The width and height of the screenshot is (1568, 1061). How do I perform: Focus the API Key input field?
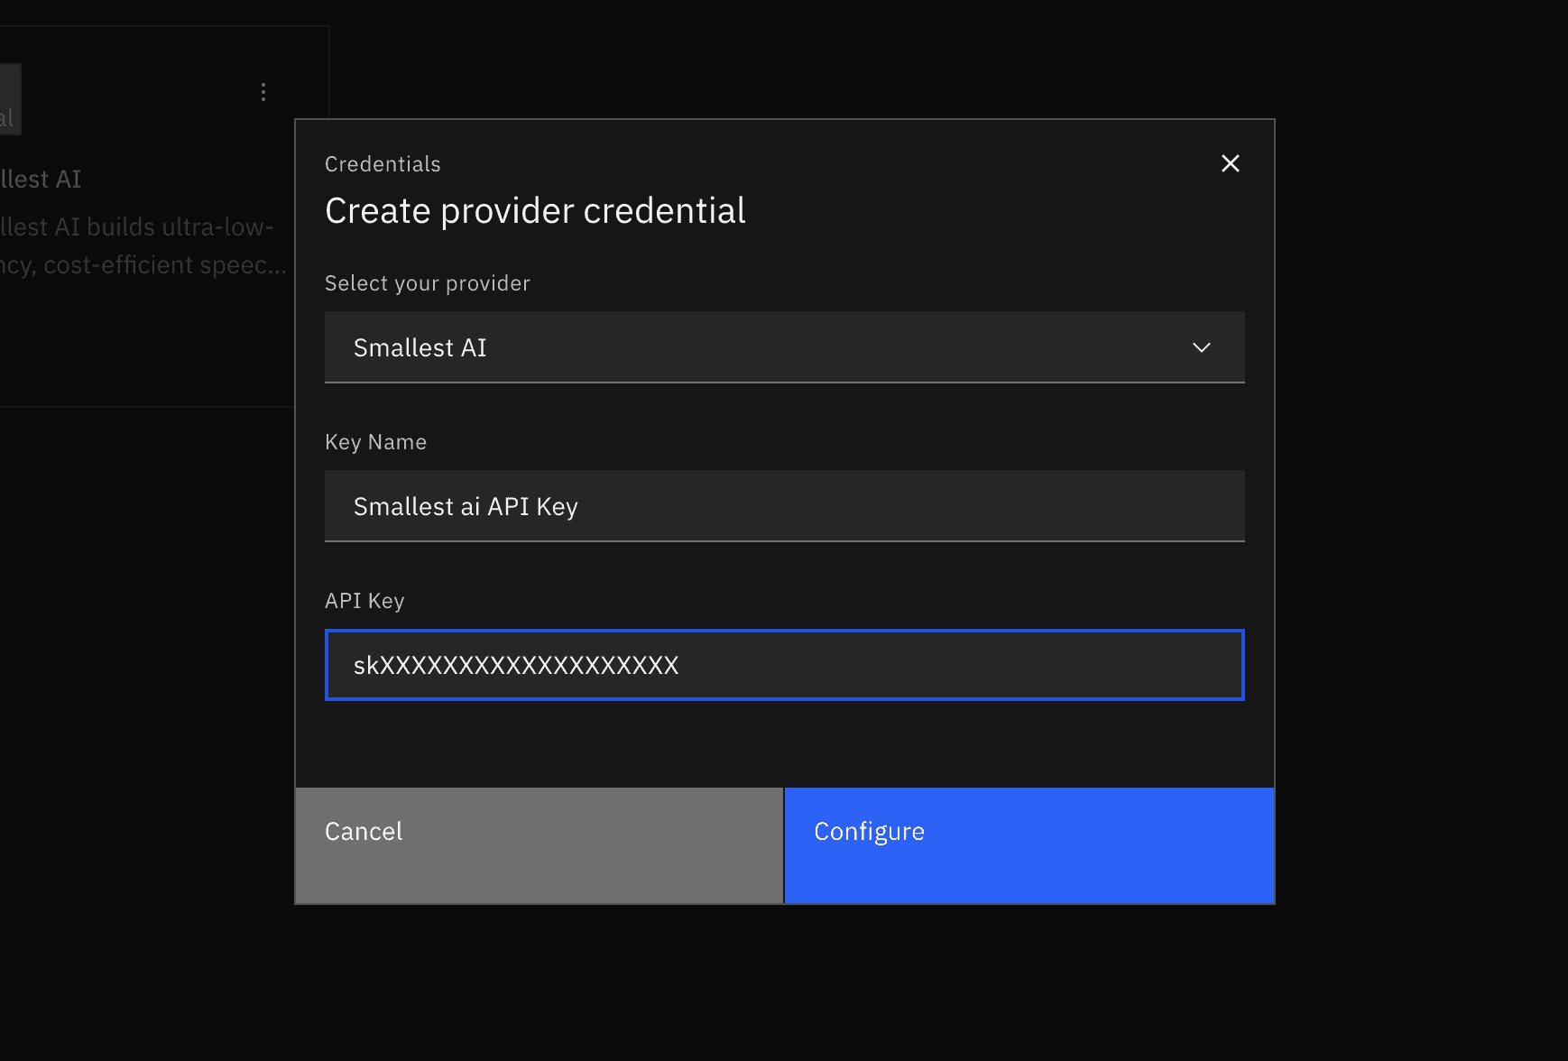tap(784, 665)
